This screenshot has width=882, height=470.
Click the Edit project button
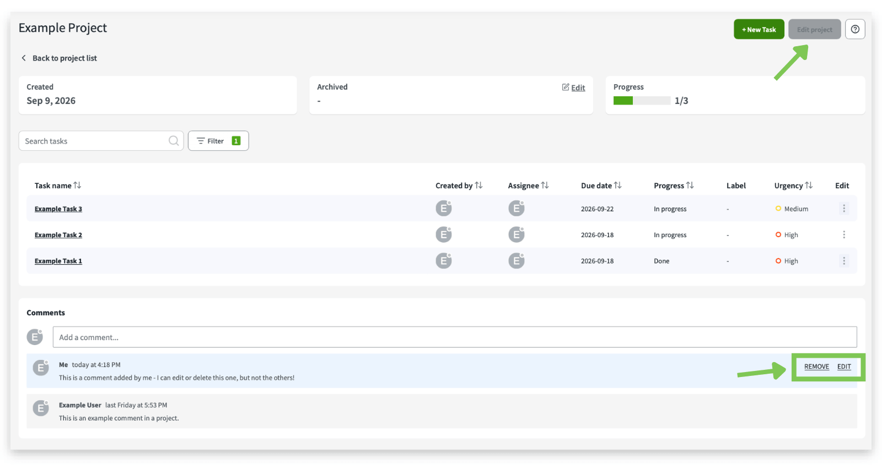point(815,29)
